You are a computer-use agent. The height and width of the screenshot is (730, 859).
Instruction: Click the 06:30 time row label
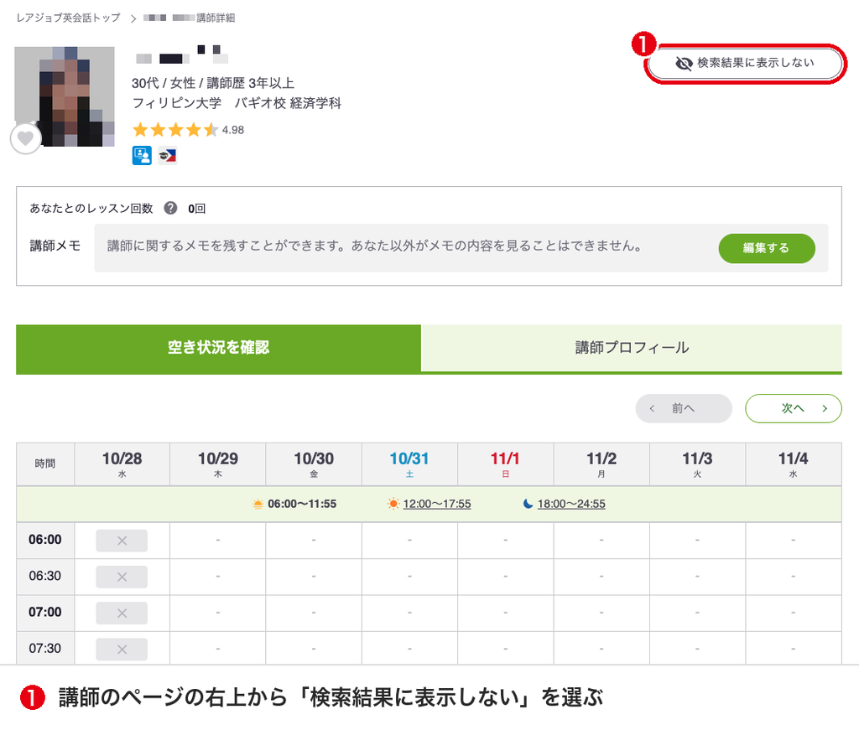coord(45,576)
